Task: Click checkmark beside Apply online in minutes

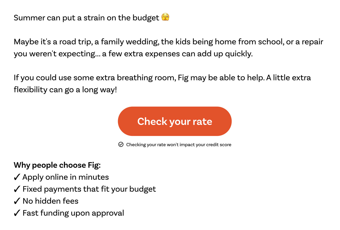Action: tap(17, 177)
